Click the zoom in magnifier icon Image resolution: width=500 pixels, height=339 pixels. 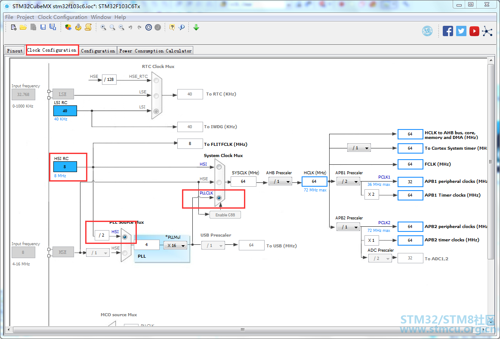(103, 28)
